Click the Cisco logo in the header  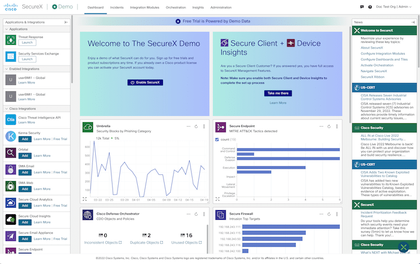coord(11,7)
